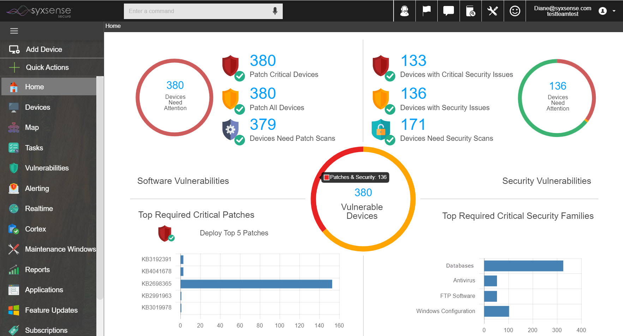623x336 pixels.
Task: Open the chat messages icon
Action: pyautogui.click(x=448, y=11)
